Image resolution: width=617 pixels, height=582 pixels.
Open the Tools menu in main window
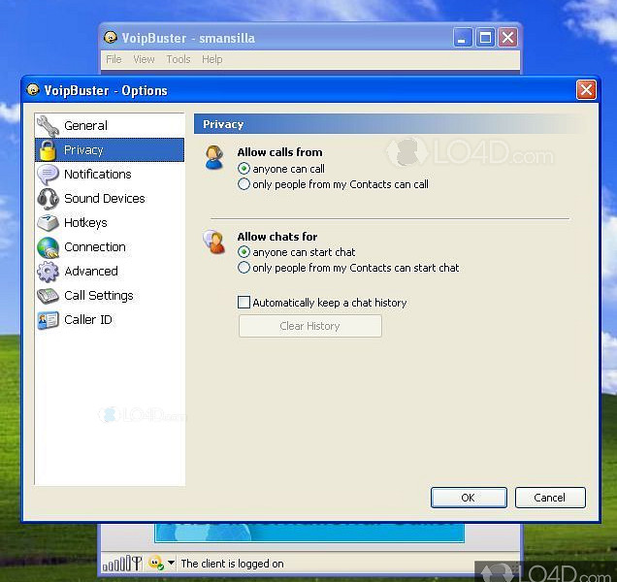point(179,59)
